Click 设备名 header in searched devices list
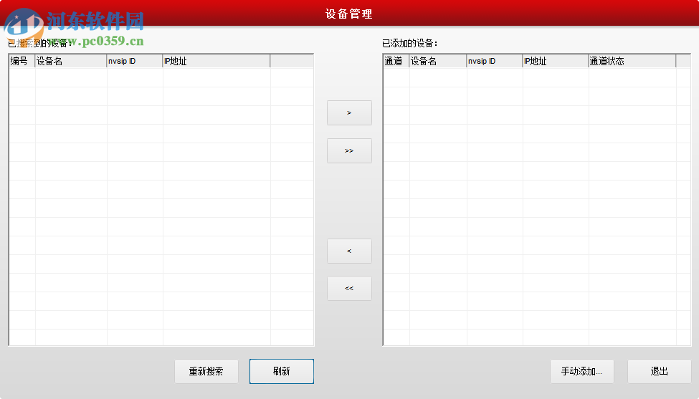The width and height of the screenshot is (699, 399). tap(71, 61)
